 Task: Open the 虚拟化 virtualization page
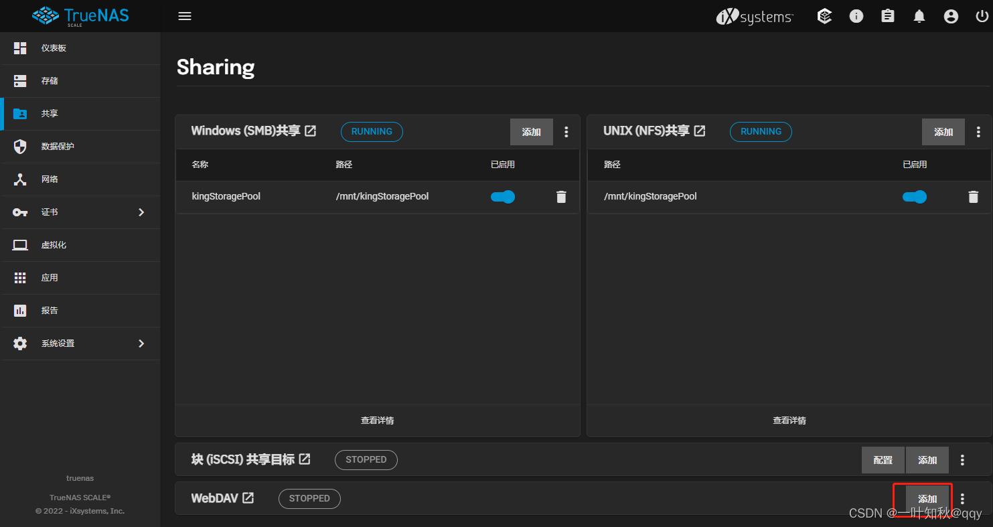pyautogui.click(x=80, y=245)
